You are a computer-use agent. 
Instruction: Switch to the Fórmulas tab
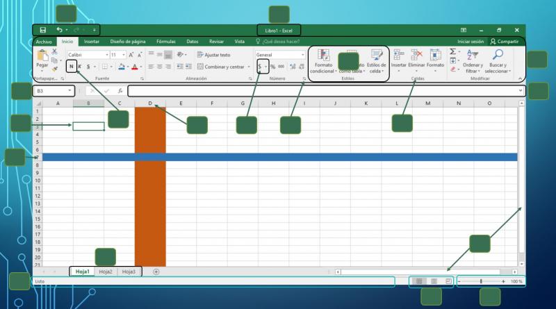(x=166, y=42)
